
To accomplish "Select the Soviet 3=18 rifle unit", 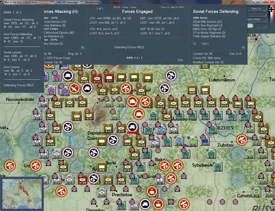I will tap(173, 103).
